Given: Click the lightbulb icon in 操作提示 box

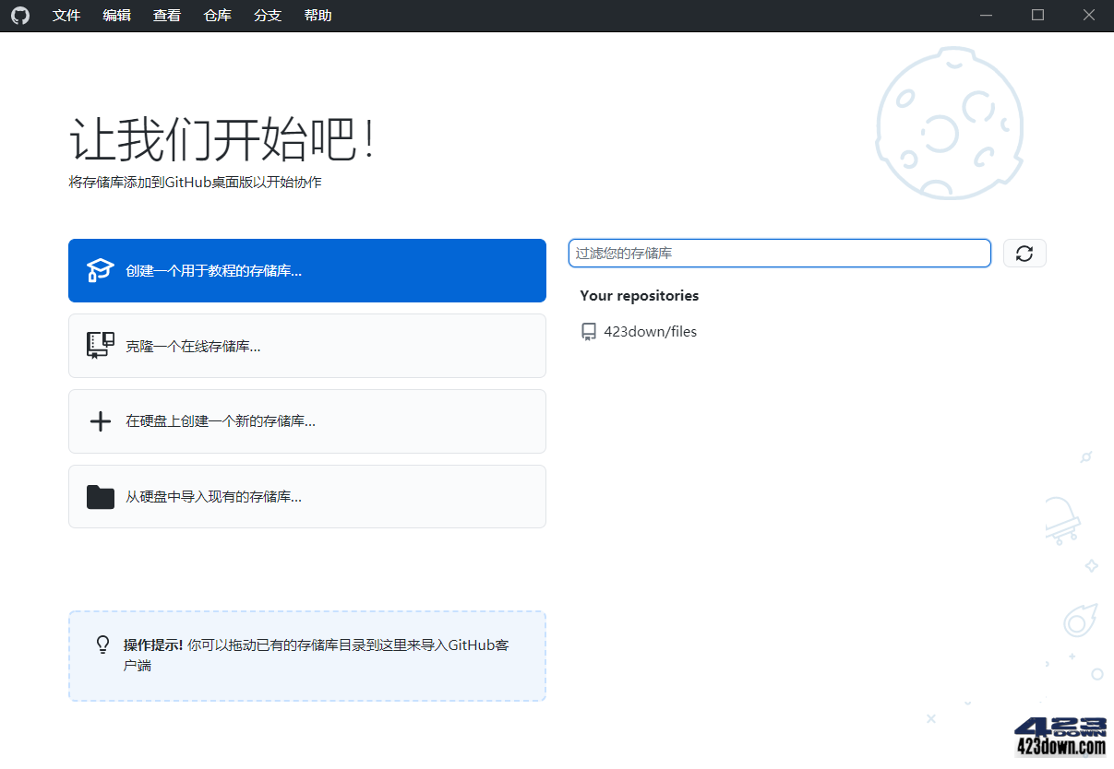Looking at the screenshot, I should (102, 645).
